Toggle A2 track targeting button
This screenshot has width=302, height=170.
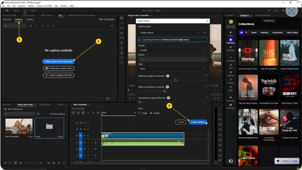81,149
